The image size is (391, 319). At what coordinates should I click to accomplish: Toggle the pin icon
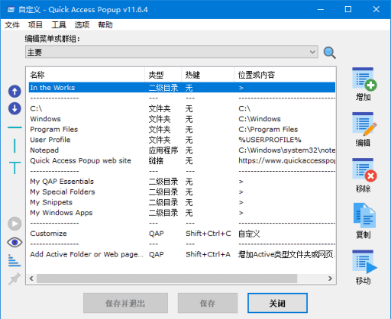coord(15,279)
